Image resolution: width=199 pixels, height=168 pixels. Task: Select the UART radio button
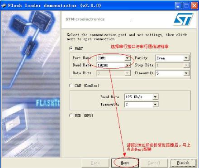tap(71, 48)
